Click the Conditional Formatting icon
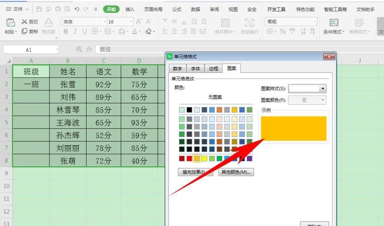This screenshot has height=226, width=384. [334, 23]
